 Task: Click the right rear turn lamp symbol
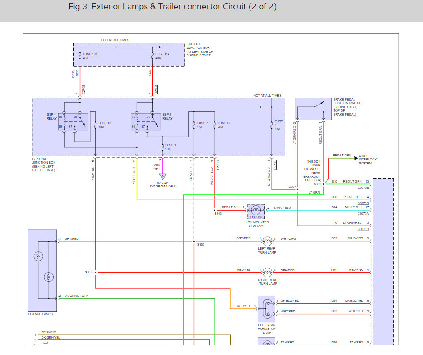[267, 272]
